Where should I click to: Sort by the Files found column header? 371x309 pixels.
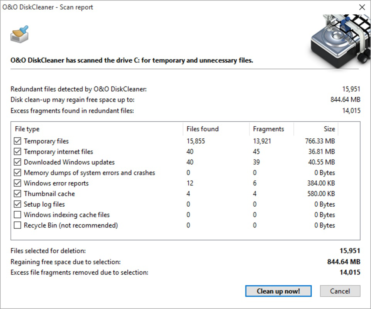tap(216, 129)
